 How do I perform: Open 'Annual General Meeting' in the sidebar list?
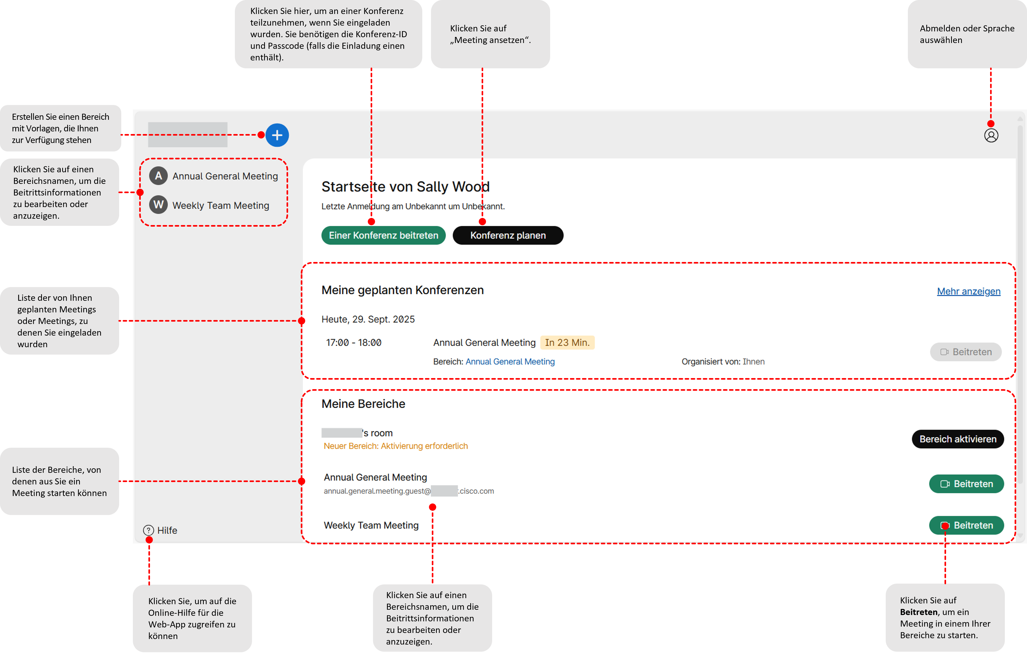point(225,175)
